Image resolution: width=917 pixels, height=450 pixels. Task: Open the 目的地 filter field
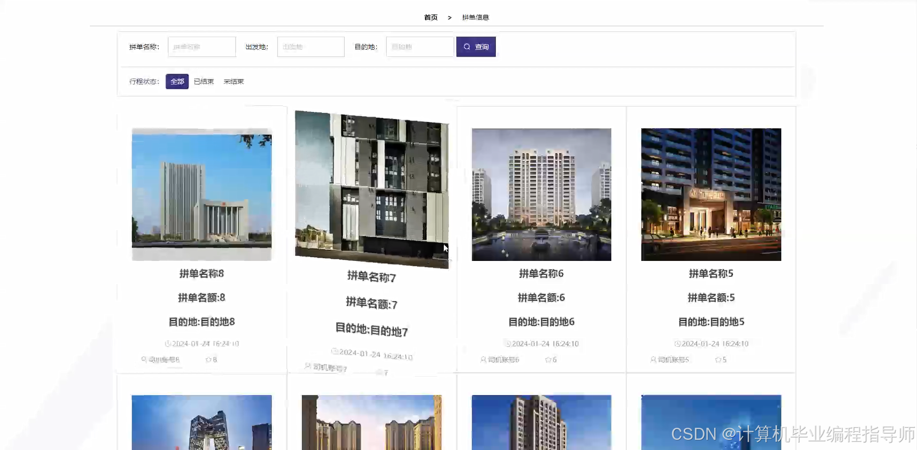click(420, 46)
